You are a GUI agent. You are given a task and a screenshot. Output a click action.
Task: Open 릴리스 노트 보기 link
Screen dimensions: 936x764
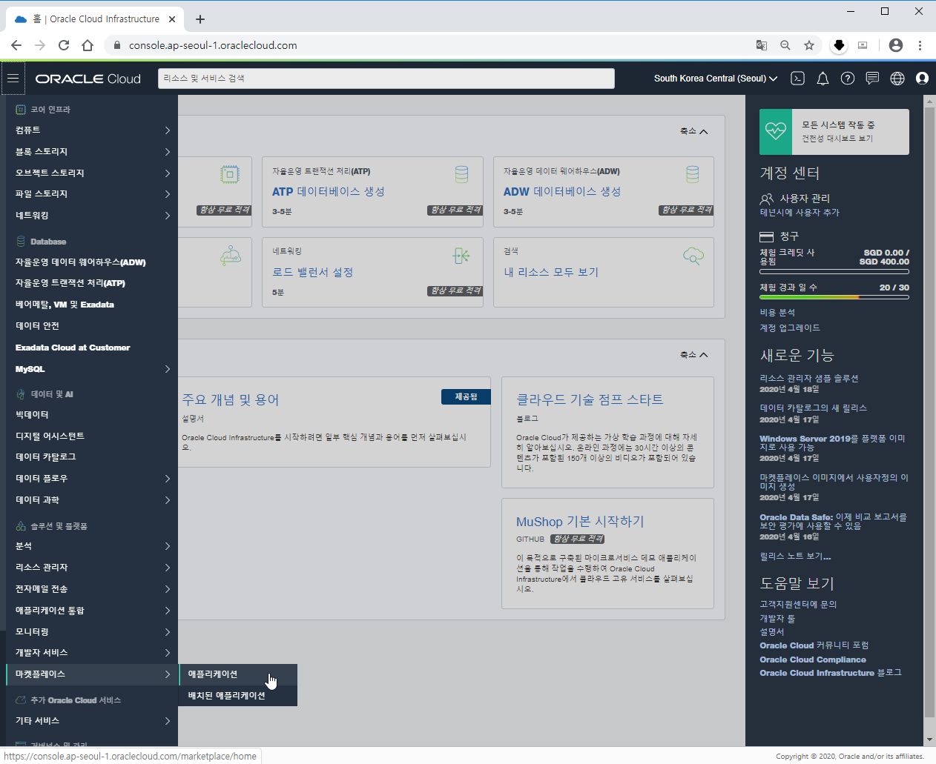tap(795, 556)
